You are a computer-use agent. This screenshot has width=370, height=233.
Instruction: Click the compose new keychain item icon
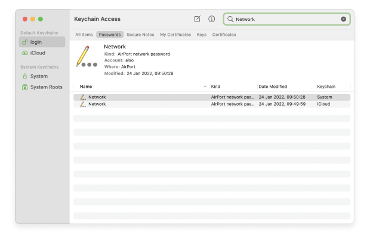point(197,19)
